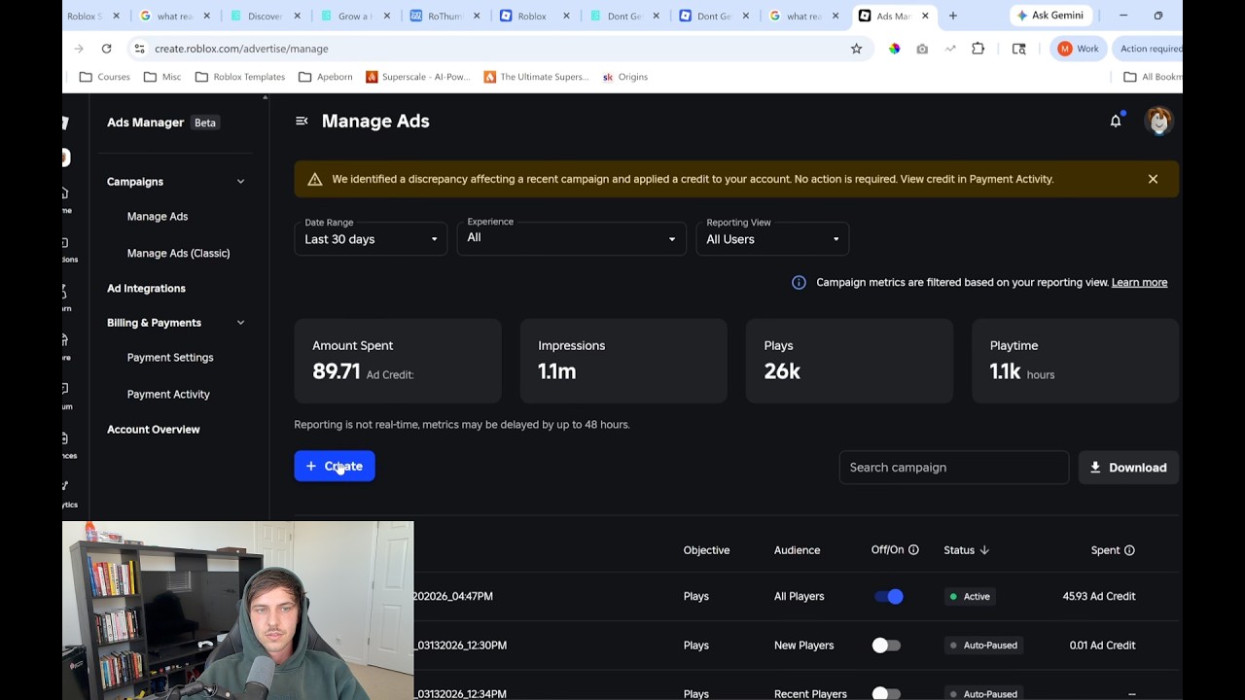Click the Search campaign field
This screenshot has height=700, width=1245.
click(x=954, y=468)
